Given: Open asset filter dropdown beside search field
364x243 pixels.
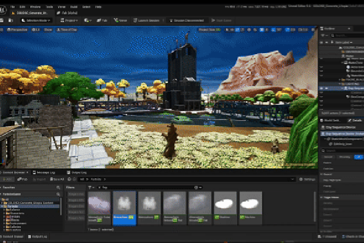Looking at the screenshot, I should coord(91,187).
